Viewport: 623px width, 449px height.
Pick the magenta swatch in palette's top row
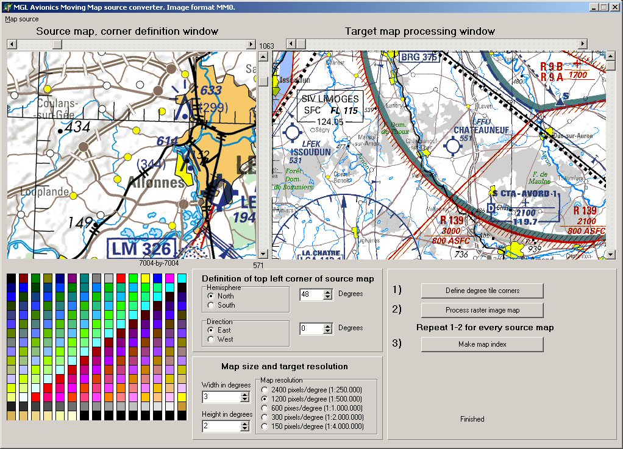pos(169,278)
